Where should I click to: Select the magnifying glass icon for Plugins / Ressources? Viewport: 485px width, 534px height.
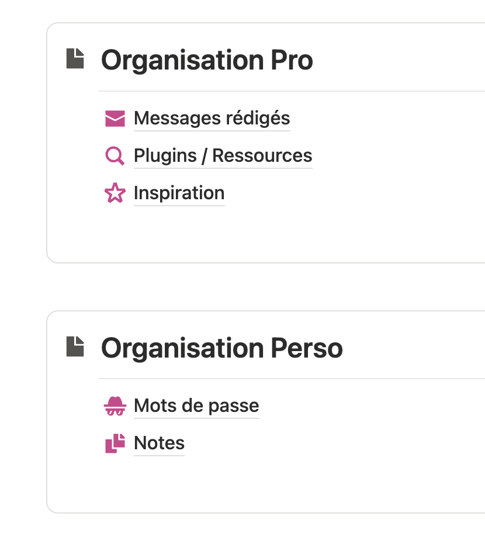click(115, 155)
